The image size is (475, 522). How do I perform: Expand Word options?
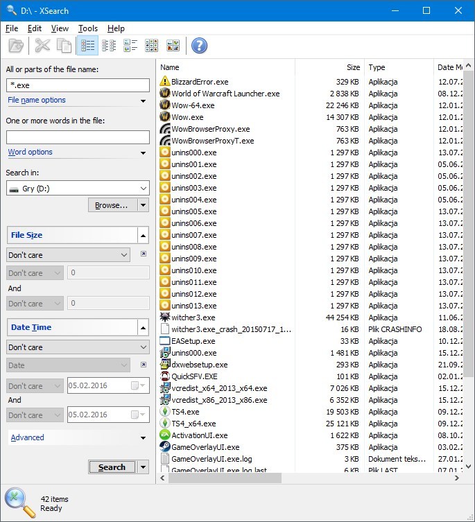point(144,153)
